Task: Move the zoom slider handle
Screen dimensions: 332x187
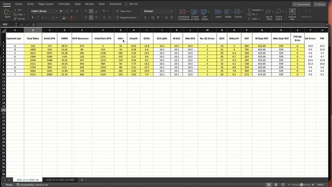Action: pyautogui.click(x=301, y=185)
